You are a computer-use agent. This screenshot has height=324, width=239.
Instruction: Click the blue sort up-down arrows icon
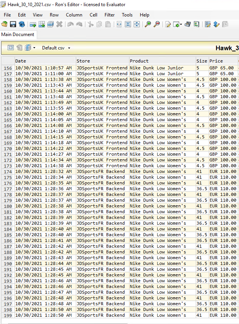pyautogui.click(x=216, y=25)
